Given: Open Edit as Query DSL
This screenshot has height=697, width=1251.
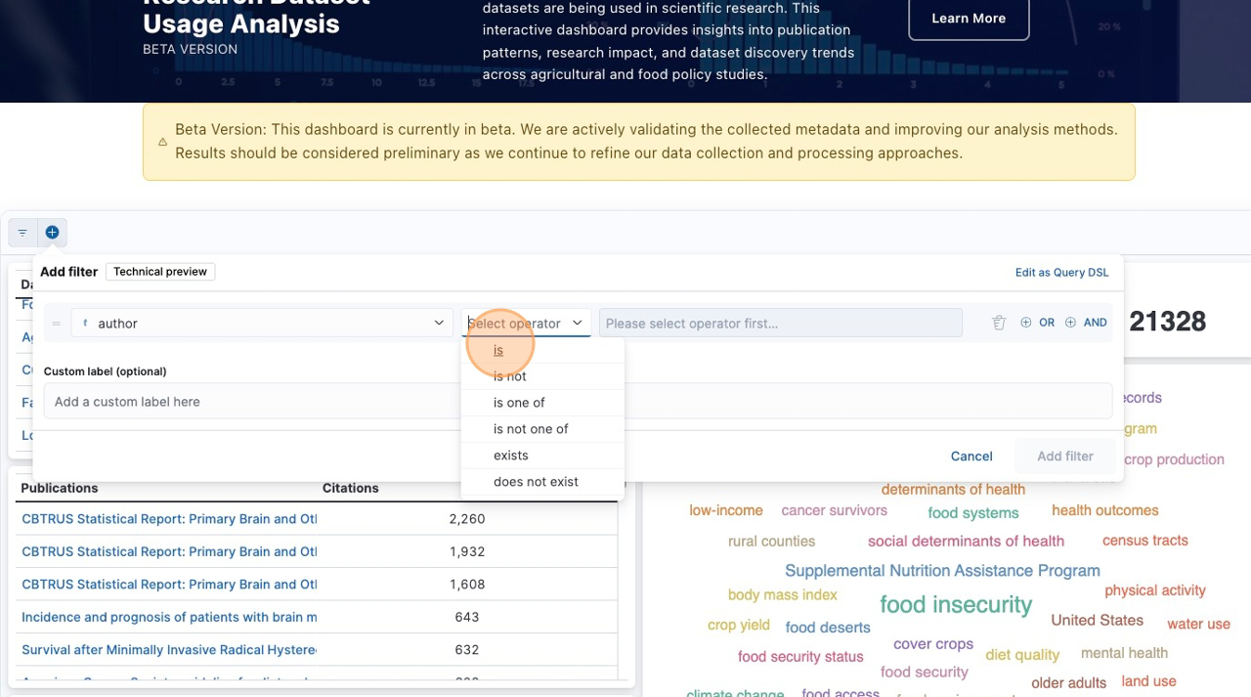Looking at the screenshot, I should [x=1061, y=273].
